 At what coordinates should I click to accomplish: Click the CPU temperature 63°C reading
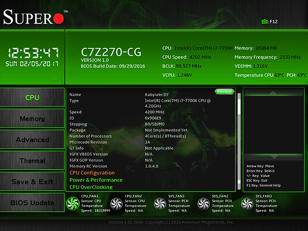click(x=279, y=75)
